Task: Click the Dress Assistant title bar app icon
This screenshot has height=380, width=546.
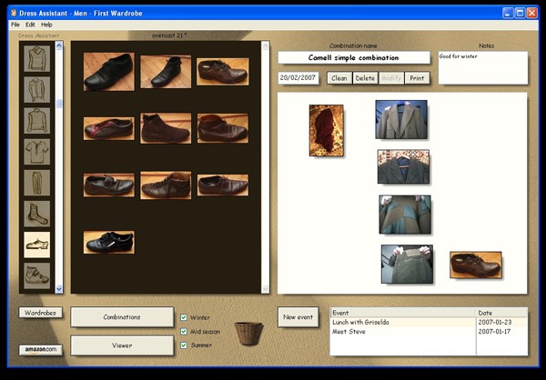Action: [x=14, y=14]
